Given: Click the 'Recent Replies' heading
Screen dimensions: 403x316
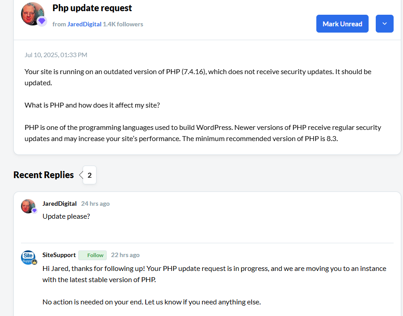Looking at the screenshot, I should tap(43, 175).
